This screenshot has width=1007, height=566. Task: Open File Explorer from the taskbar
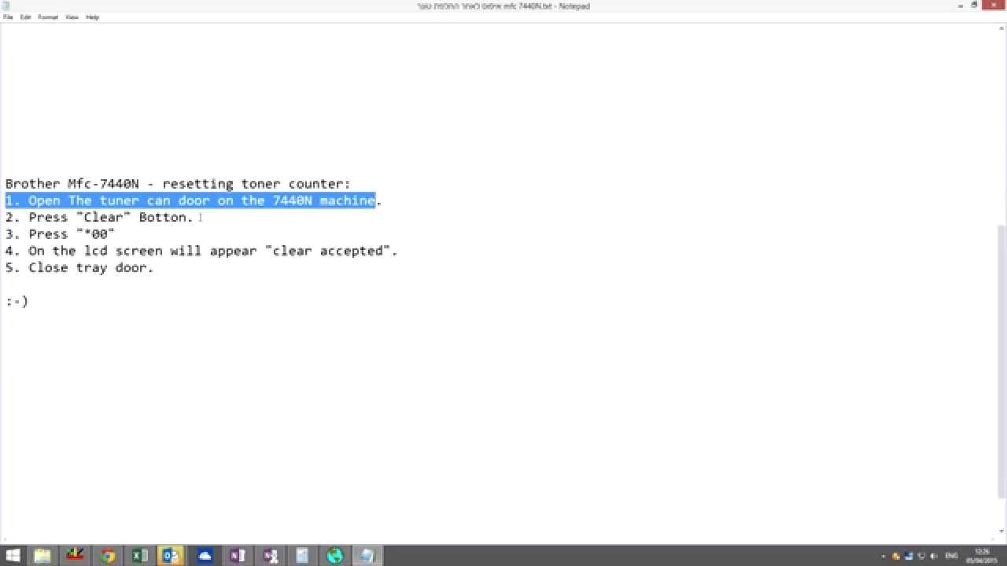pos(42,556)
